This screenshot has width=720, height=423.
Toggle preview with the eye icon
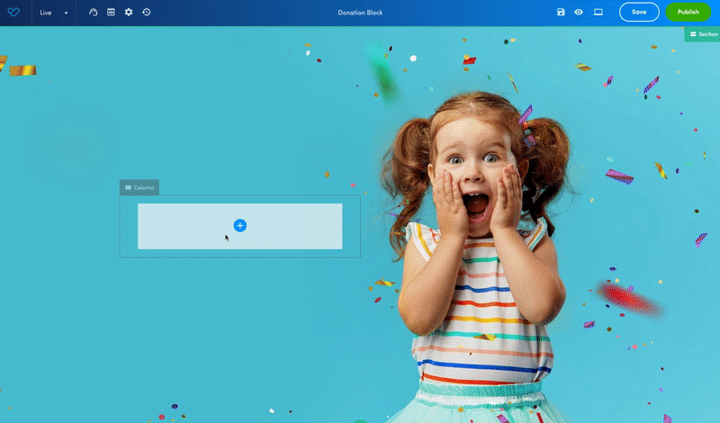point(579,13)
